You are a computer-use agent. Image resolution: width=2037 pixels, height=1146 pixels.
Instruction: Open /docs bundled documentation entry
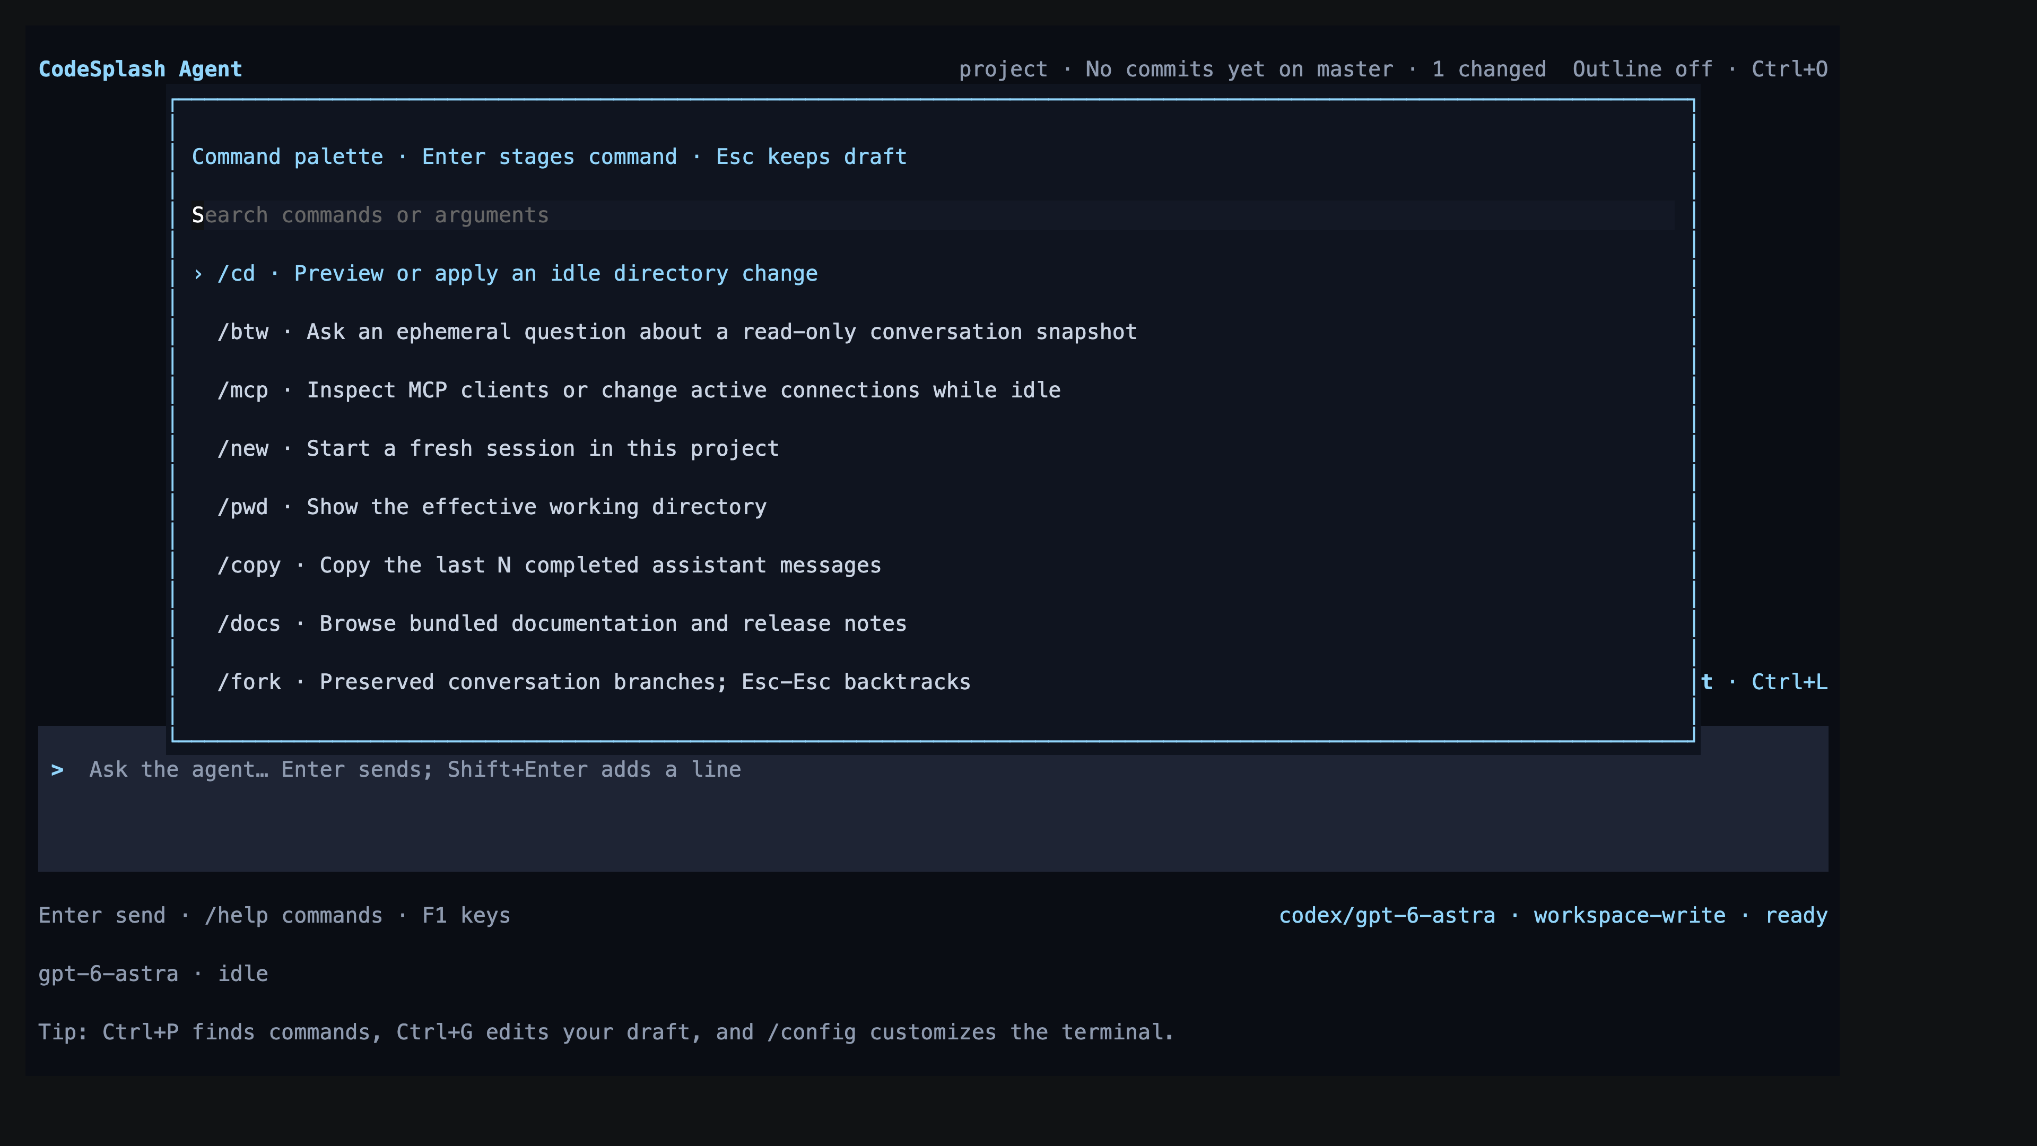(x=933, y=624)
